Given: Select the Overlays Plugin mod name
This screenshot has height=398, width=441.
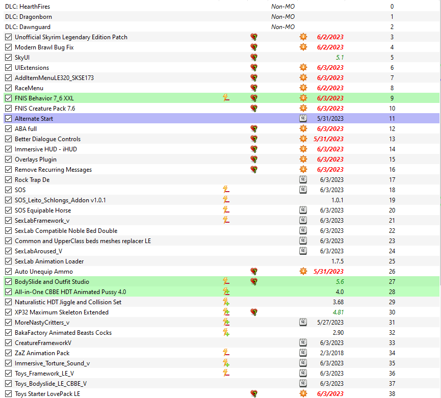Looking at the screenshot, I should coord(36,160).
